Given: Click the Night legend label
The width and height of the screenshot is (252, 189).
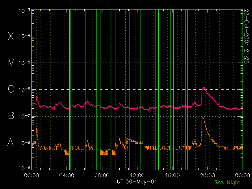Looking at the screenshot, I should (x=233, y=183).
